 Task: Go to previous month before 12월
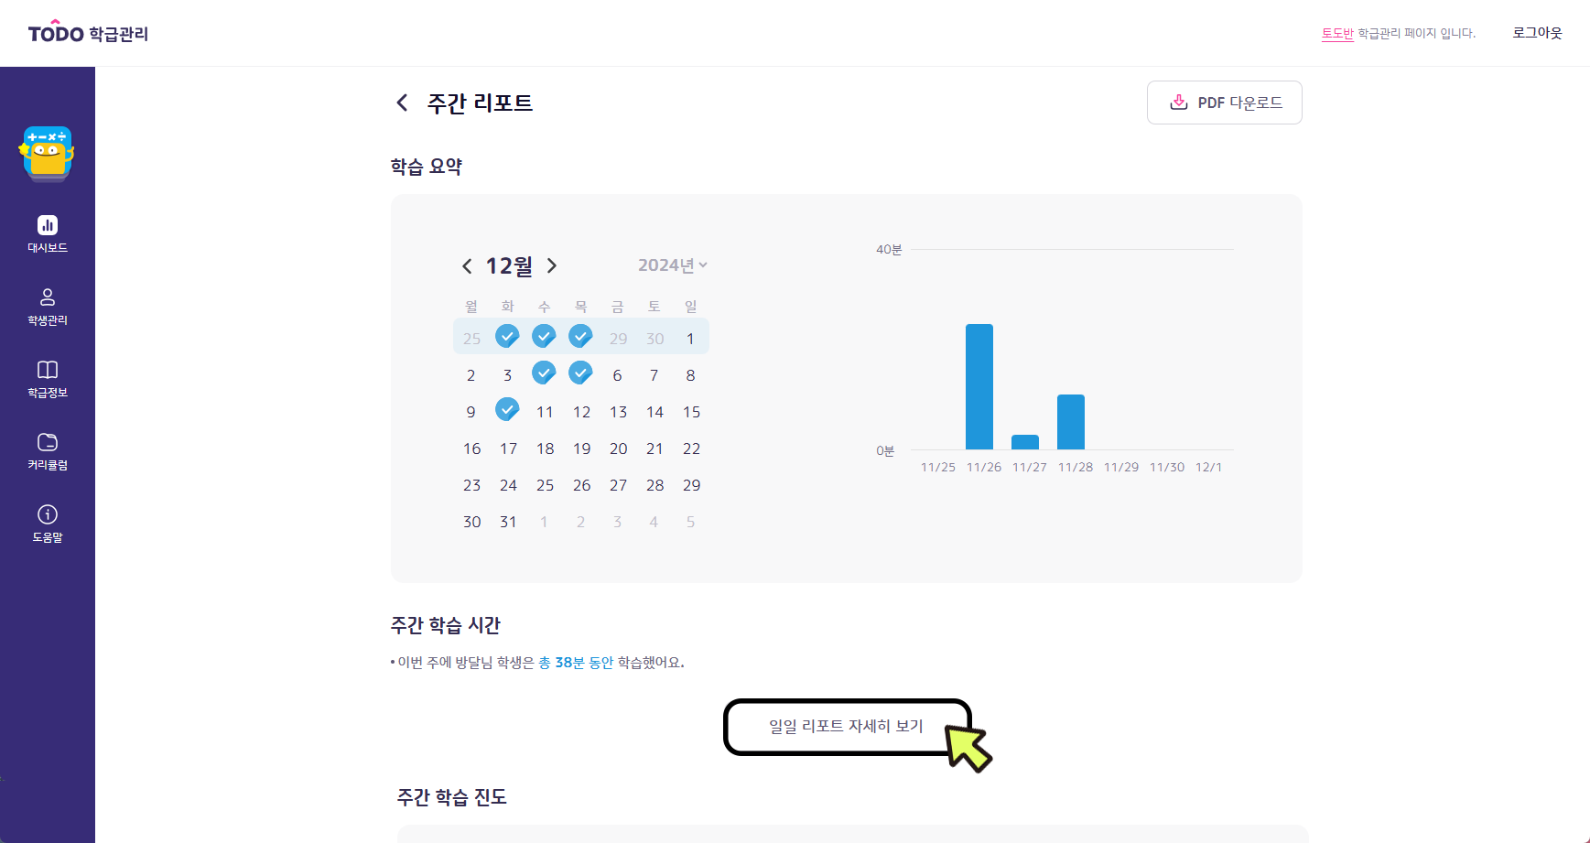pos(467,266)
